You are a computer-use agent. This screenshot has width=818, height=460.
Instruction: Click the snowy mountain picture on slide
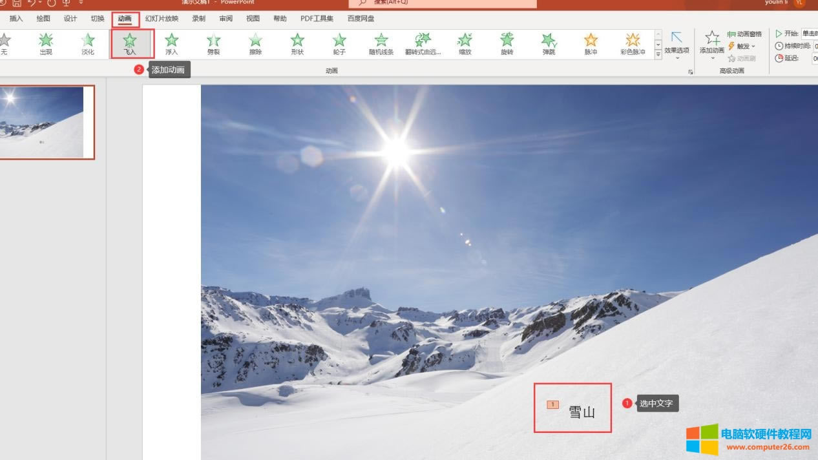pyautogui.click(x=509, y=272)
